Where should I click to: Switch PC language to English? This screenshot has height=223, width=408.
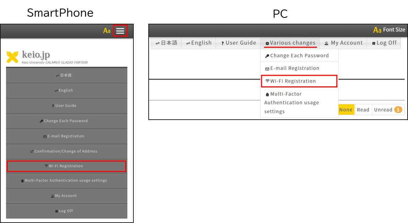(x=199, y=43)
